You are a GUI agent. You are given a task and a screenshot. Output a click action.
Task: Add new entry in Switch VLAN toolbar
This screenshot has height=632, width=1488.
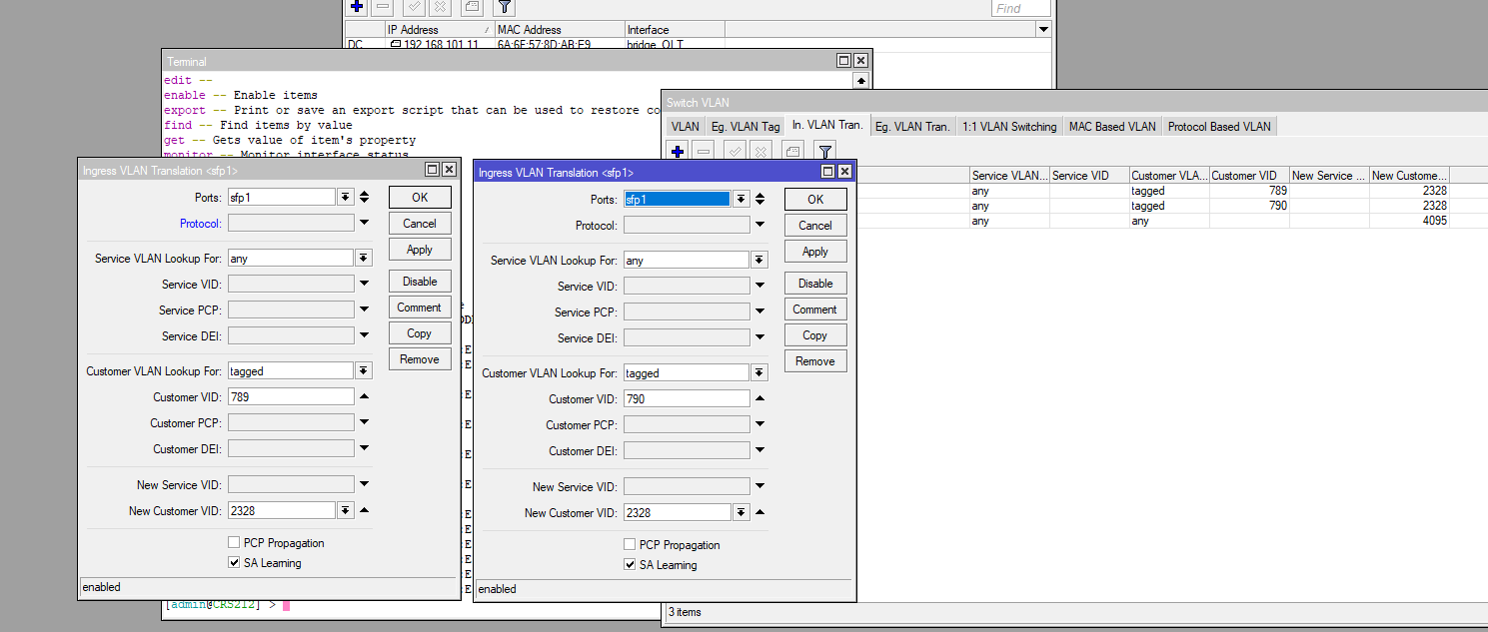[678, 152]
